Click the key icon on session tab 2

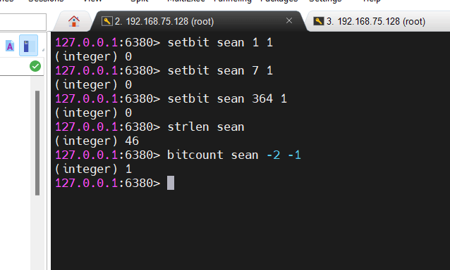107,21
